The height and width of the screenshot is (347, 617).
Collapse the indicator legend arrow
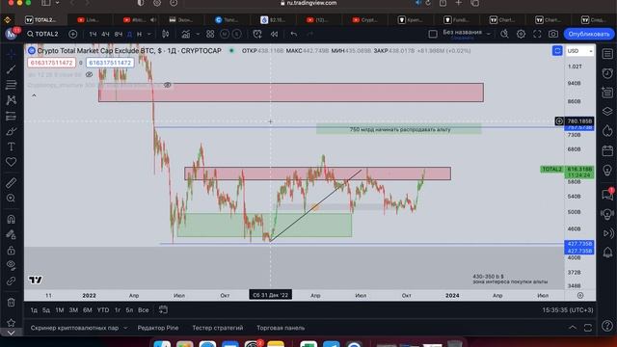34,95
